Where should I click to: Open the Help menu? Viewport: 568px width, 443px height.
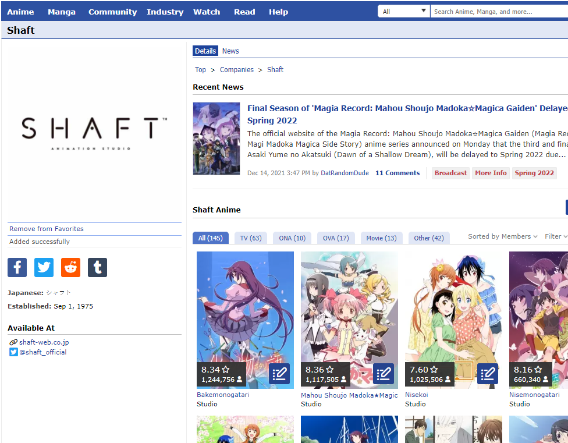coord(279,12)
